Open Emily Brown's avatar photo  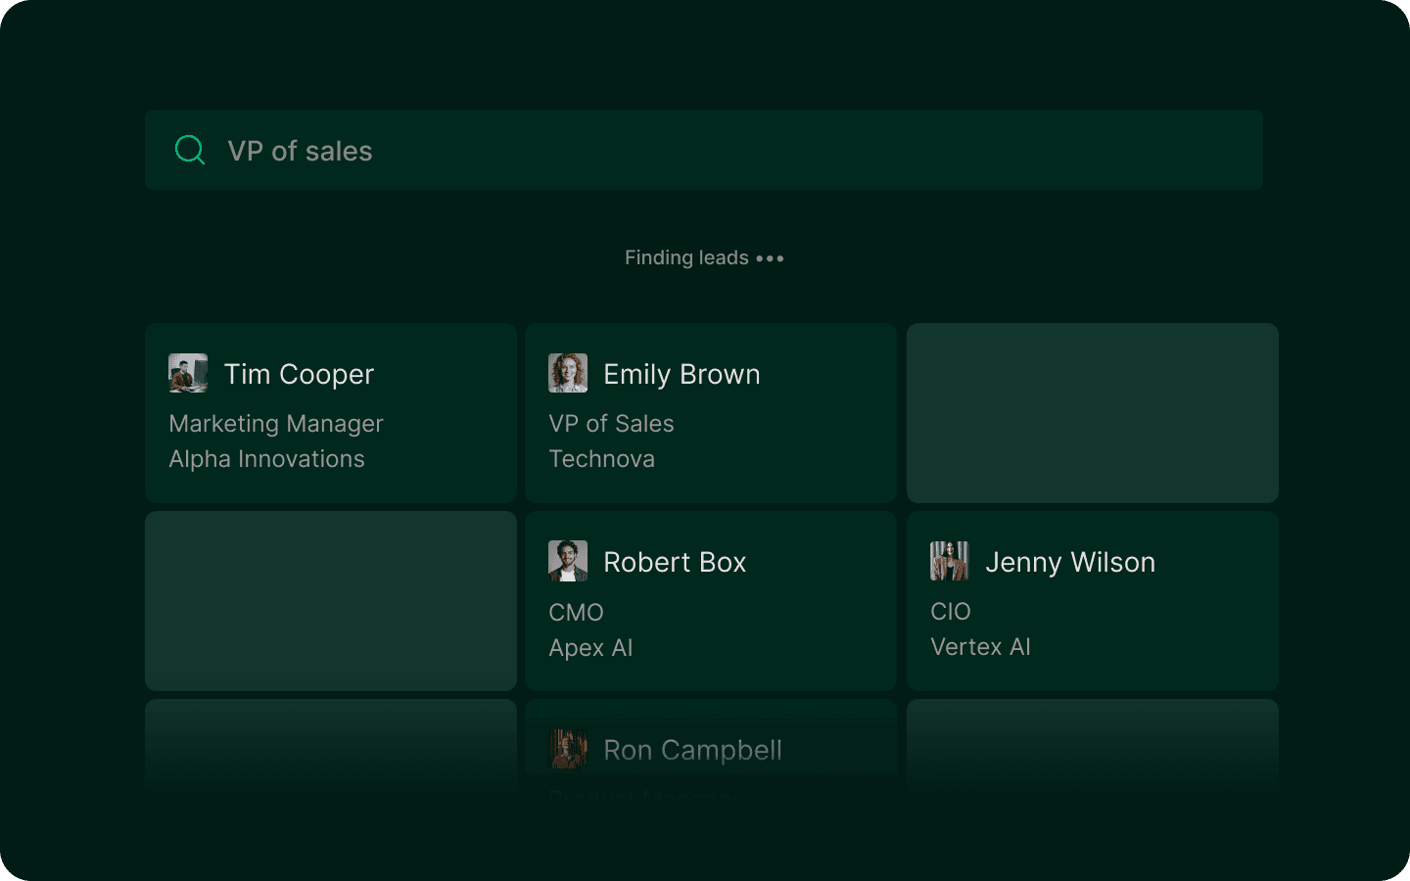pos(568,373)
